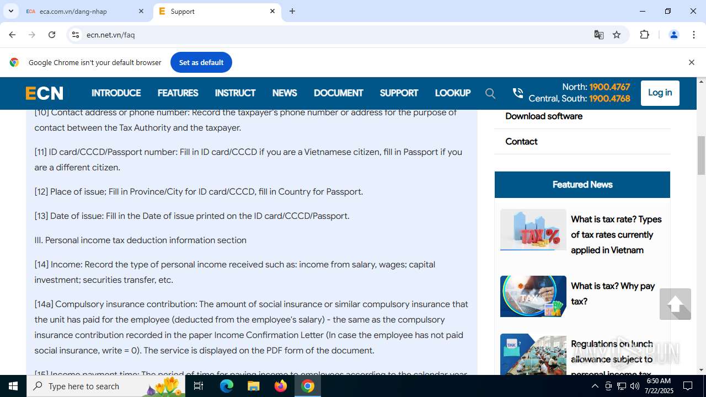Dismiss the default browser notification bar
Image resolution: width=706 pixels, height=397 pixels.
click(x=691, y=62)
